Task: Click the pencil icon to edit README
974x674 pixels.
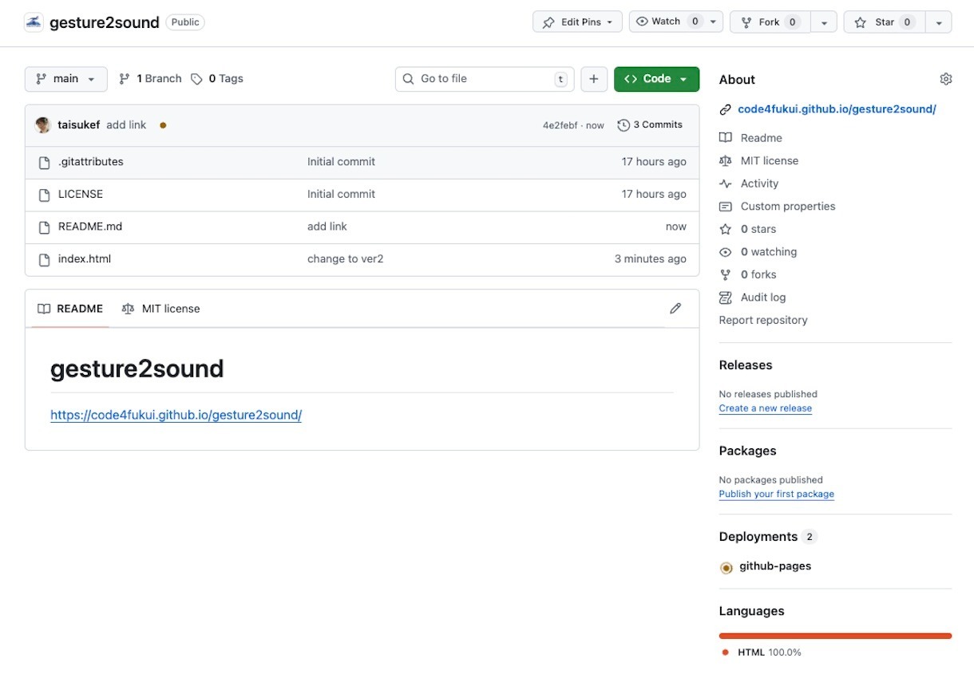Action: (675, 309)
